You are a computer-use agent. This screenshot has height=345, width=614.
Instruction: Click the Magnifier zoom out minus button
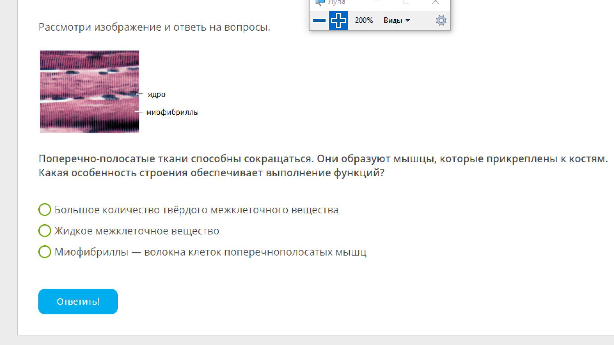[319, 20]
